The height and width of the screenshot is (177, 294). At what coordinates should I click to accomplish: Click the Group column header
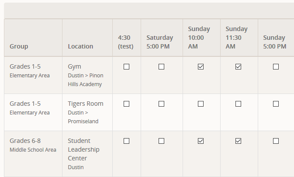[x=19, y=46]
